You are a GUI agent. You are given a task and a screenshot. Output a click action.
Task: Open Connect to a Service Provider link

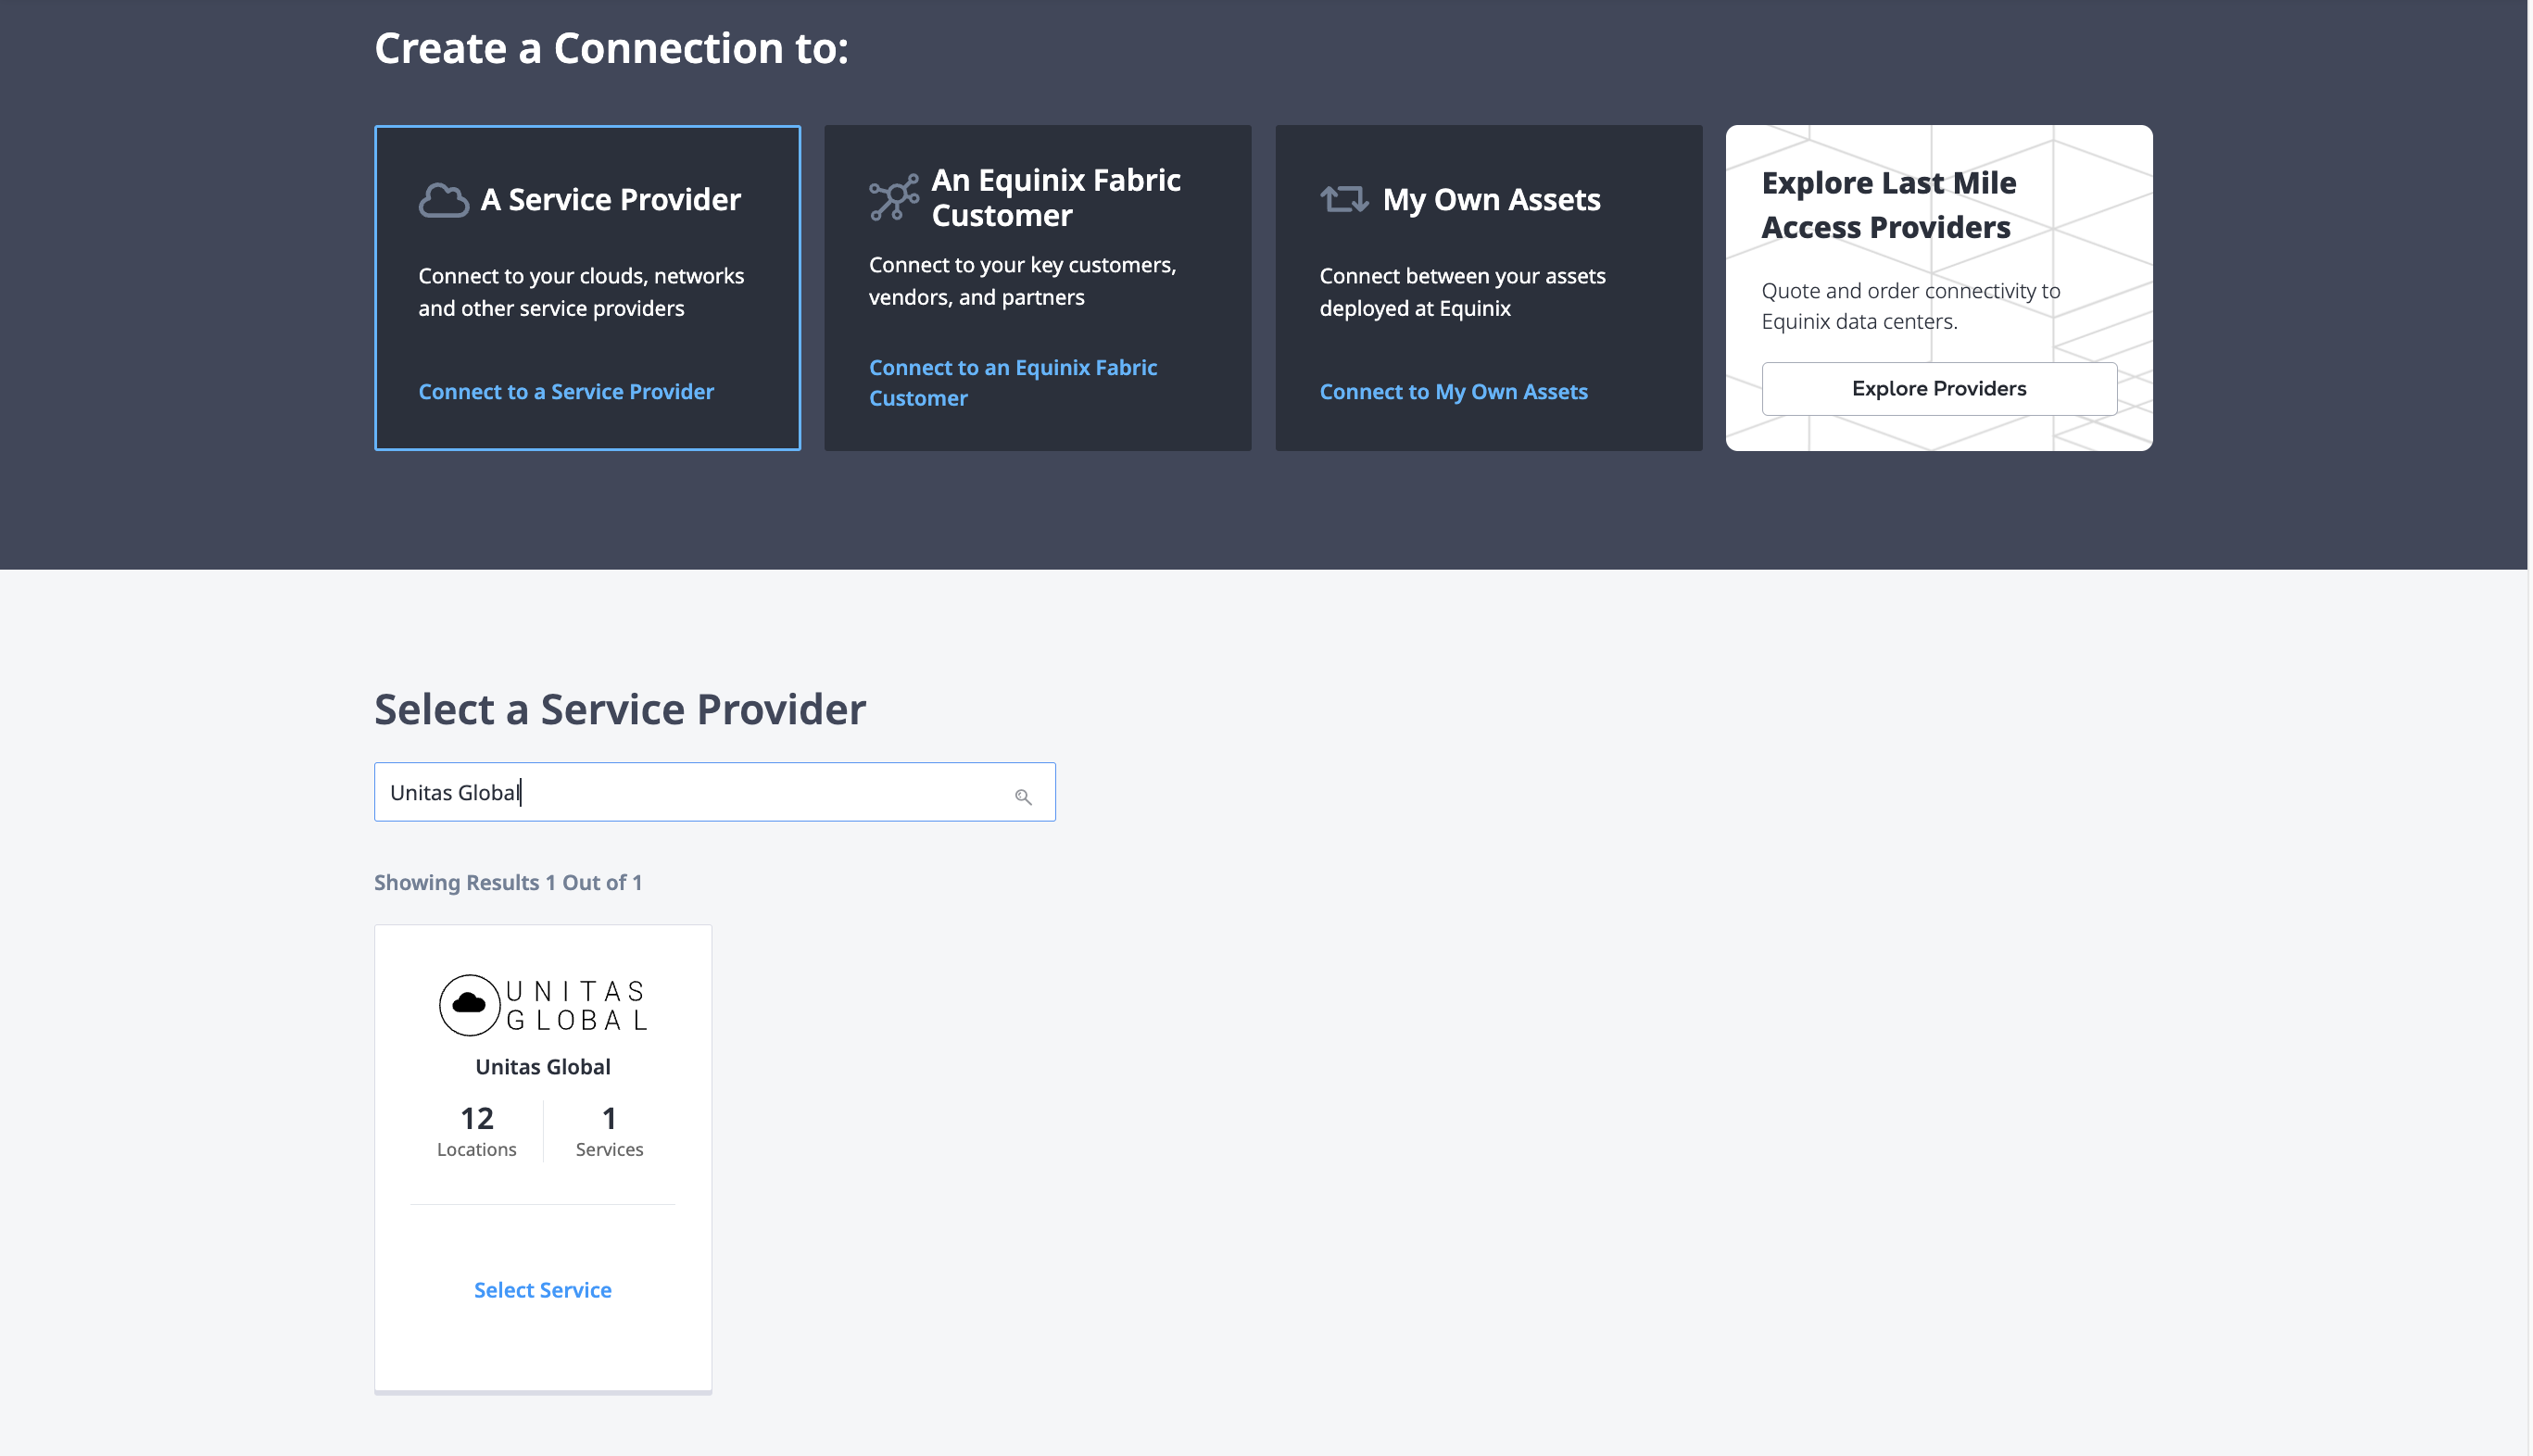click(x=566, y=391)
